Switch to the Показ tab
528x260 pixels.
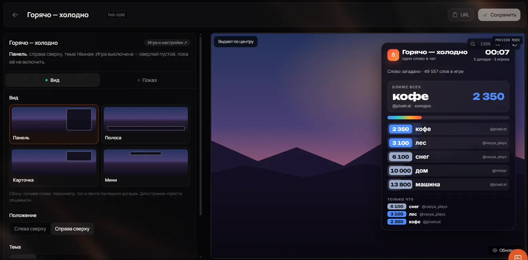(147, 80)
